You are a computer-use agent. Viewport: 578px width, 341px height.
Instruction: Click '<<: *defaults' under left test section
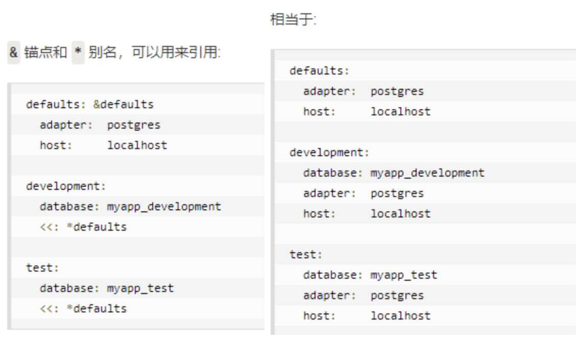(x=83, y=308)
